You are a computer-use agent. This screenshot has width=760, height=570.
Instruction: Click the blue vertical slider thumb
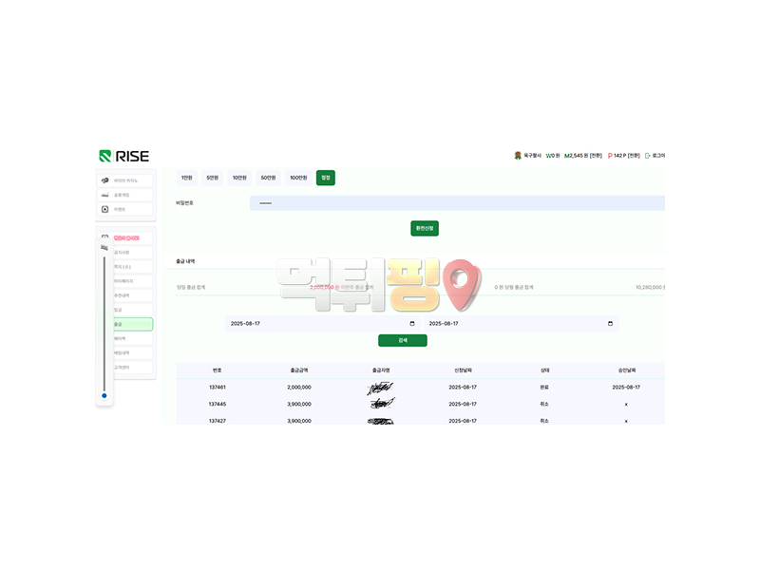tap(104, 395)
